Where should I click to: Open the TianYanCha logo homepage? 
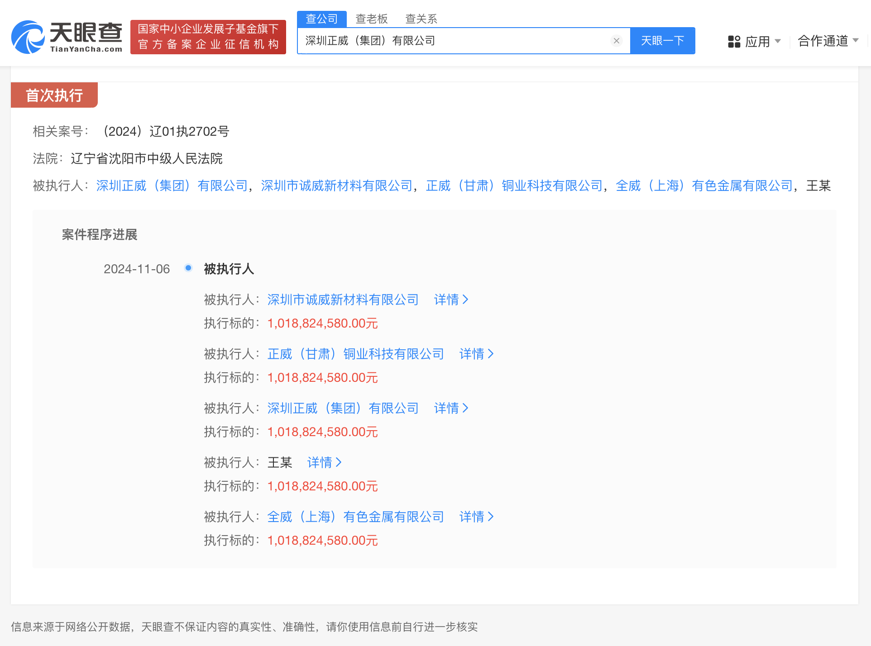(x=67, y=37)
